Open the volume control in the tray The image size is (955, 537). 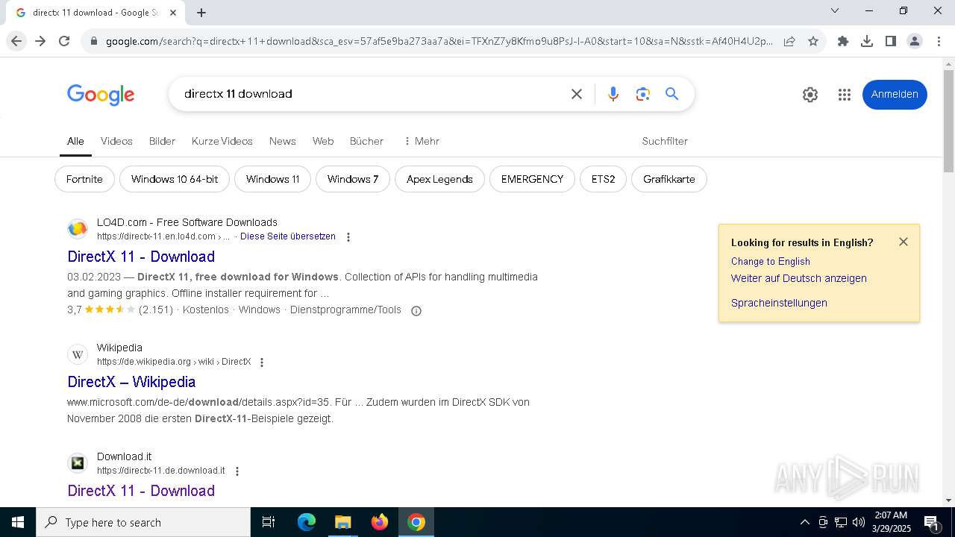859,522
